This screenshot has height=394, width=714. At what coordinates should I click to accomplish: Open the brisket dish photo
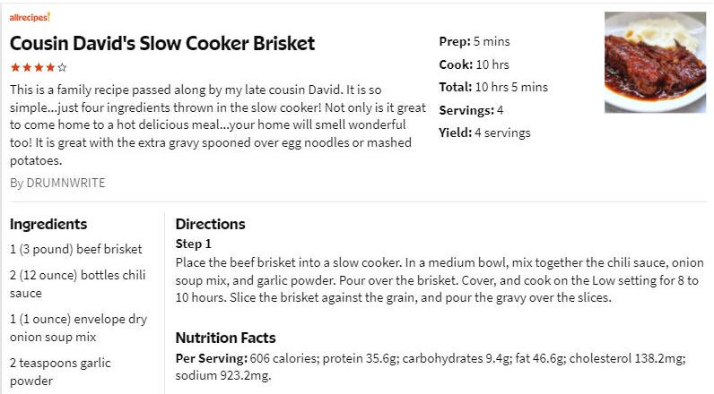click(656, 63)
